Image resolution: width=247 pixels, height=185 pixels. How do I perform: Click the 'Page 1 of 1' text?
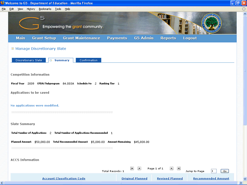[x=155, y=168]
